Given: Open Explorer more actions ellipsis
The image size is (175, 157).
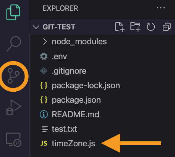Looking at the screenshot, I should click(x=161, y=8).
